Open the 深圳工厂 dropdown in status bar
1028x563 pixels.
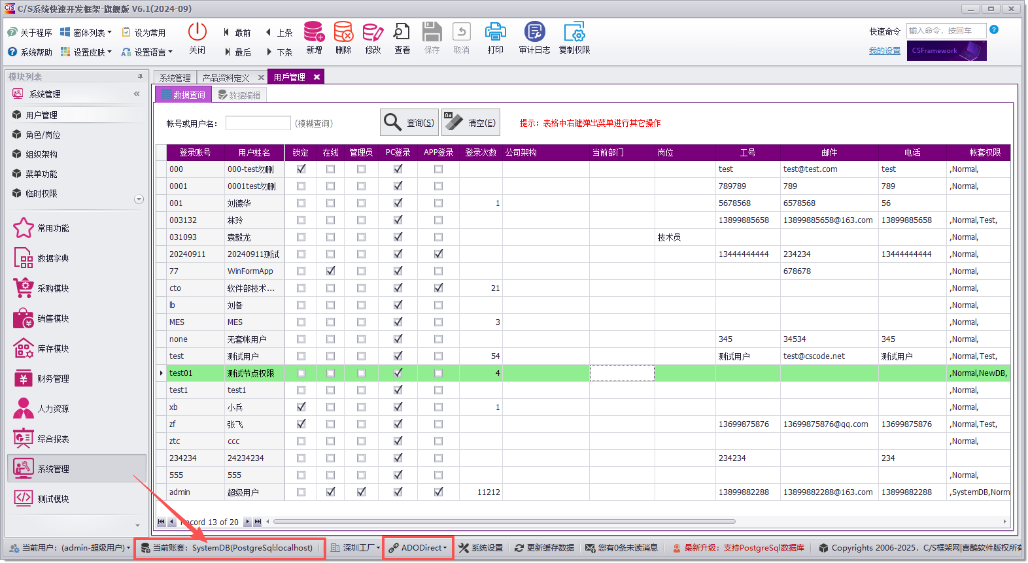click(x=355, y=548)
